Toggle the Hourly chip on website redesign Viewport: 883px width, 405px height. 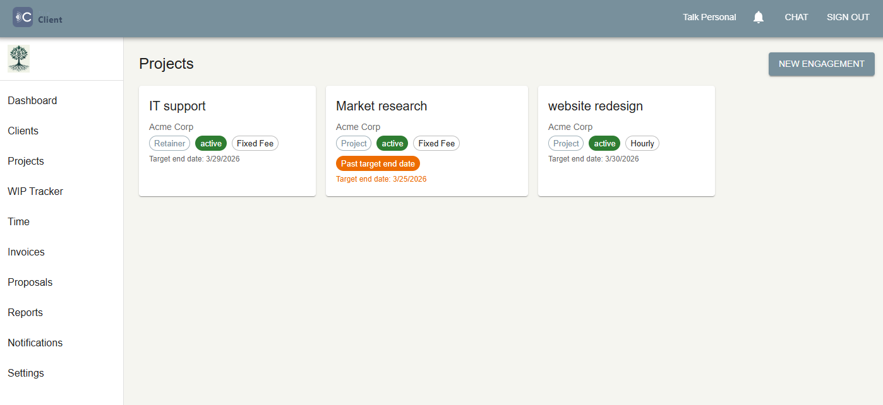pyautogui.click(x=642, y=143)
